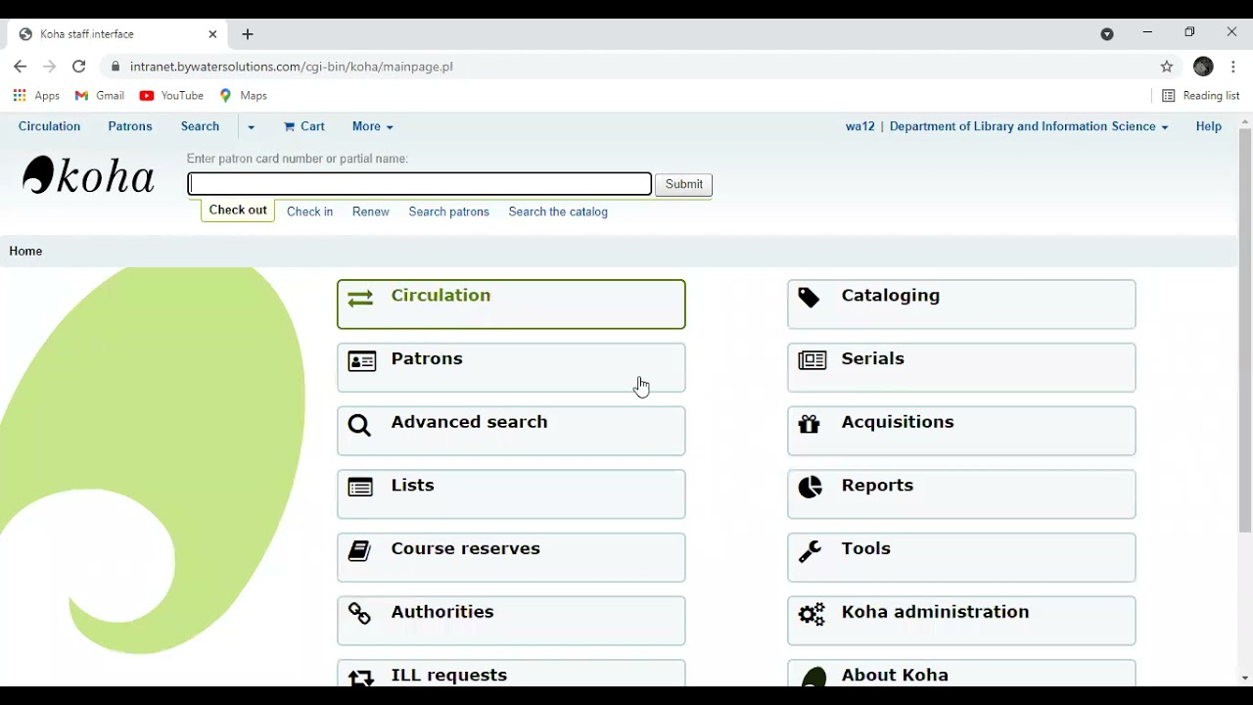Bookmark this page with star icon
This screenshot has width=1253, height=705.
point(1167,67)
